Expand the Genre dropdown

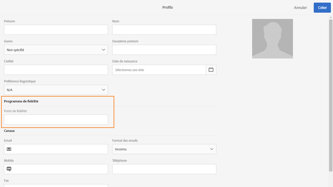56,50
